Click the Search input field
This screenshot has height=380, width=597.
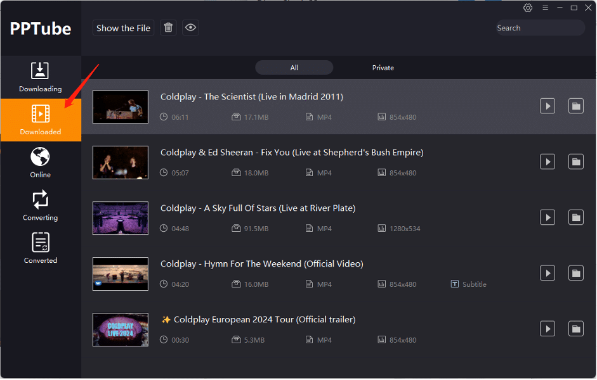pyautogui.click(x=539, y=27)
